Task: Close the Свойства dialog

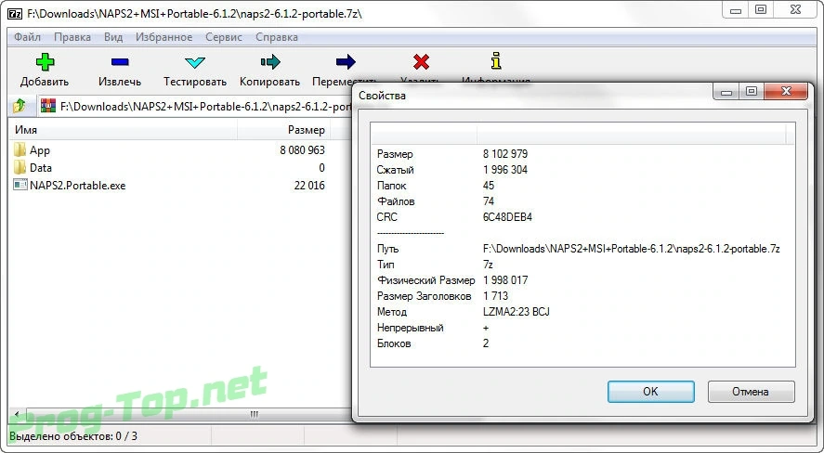Action: click(786, 91)
